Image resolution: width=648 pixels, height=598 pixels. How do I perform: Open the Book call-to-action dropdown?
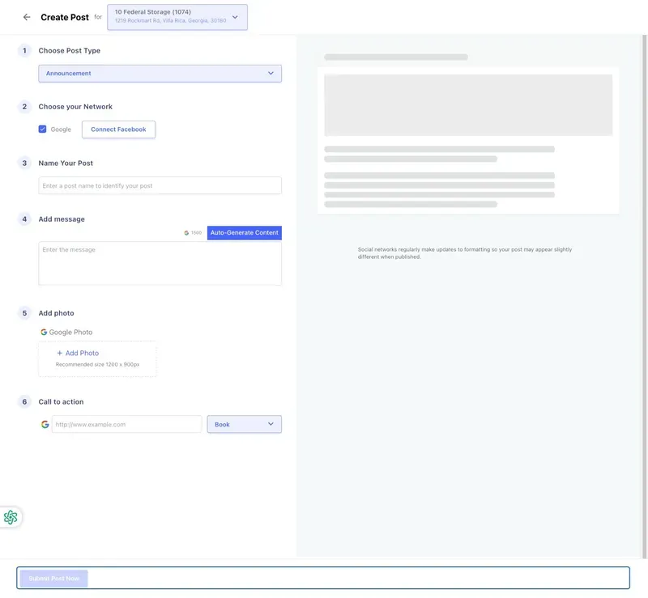245,424
